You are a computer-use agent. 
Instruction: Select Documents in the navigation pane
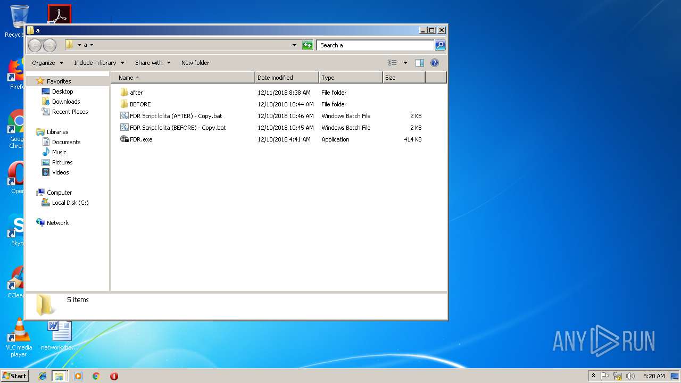click(x=66, y=142)
